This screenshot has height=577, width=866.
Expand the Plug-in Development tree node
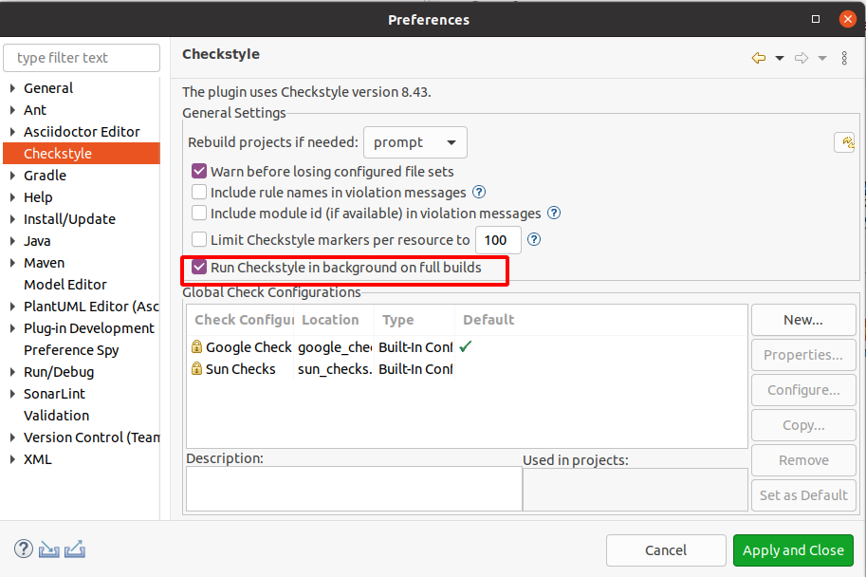[x=12, y=328]
